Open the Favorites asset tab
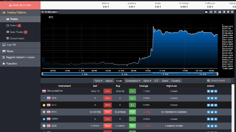The height and width of the screenshot is (132, 236). tap(176, 81)
